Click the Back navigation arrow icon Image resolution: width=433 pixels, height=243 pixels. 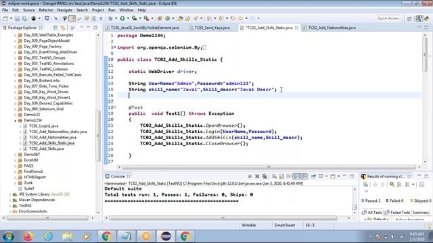coord(241,18)
